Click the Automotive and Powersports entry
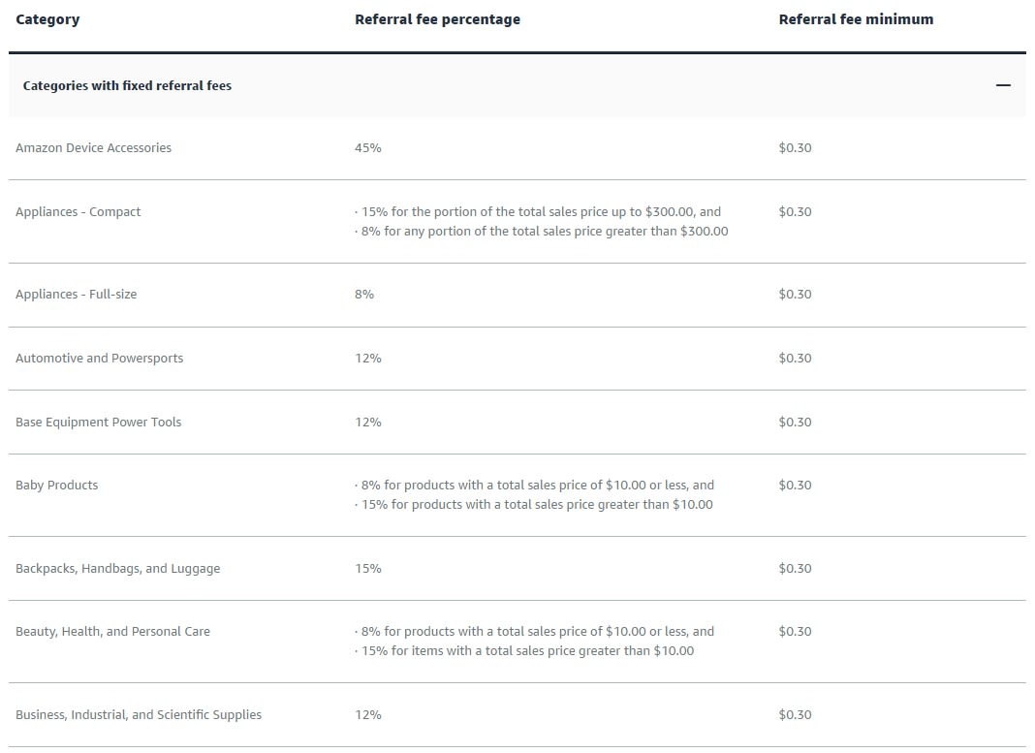The height and width of the screenshot is (753, 1035). 99,358
